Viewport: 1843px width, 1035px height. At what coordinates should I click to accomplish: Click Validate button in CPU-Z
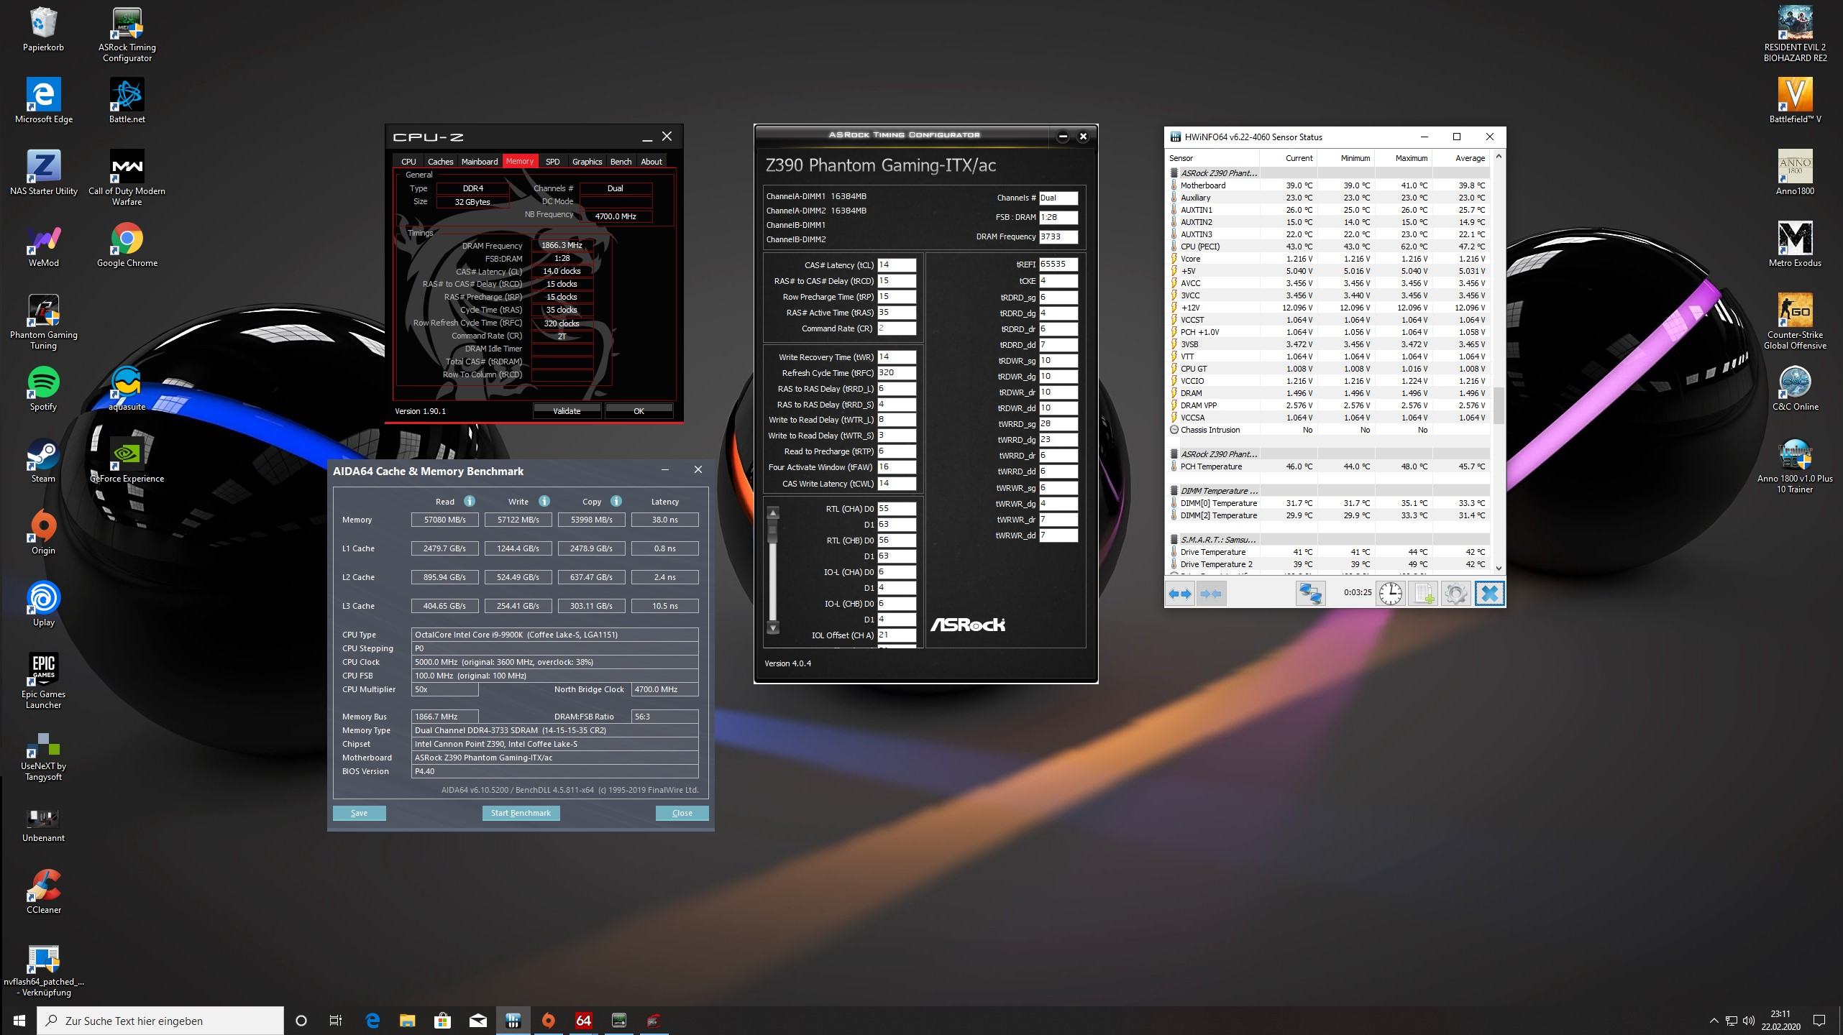567,411
